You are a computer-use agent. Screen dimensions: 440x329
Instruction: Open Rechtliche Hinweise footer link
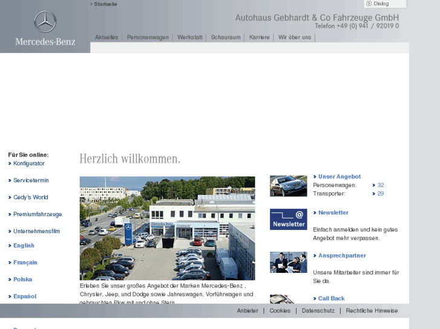(372, 311)
